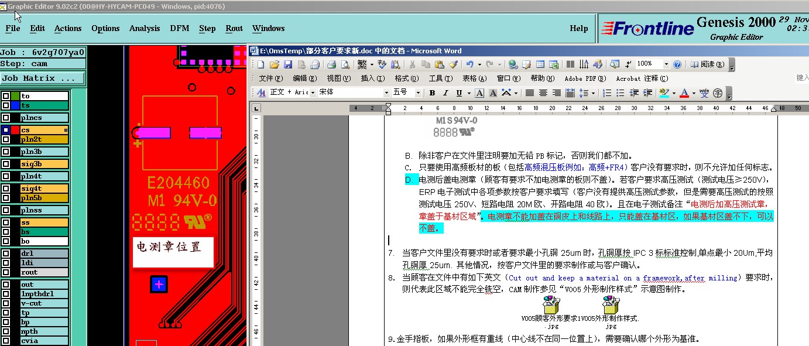Insert an Excel worksheet
This screenshot has height=346, width=809.
[x=554, y=64]
